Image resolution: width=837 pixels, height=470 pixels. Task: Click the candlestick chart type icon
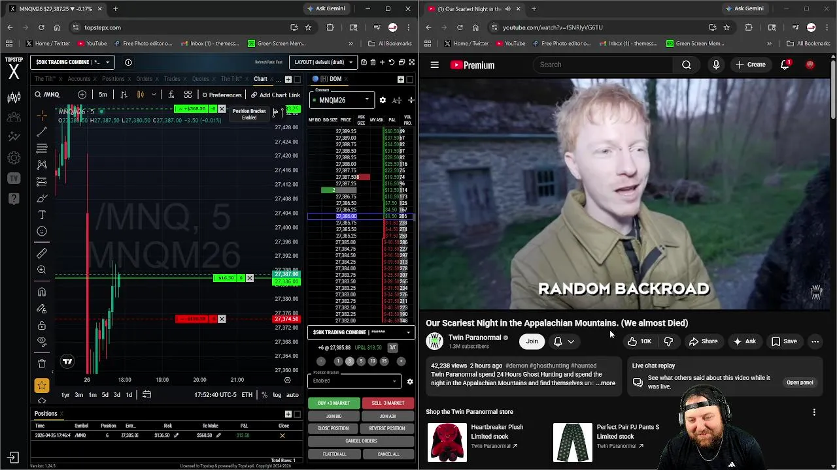pos(140,95)
